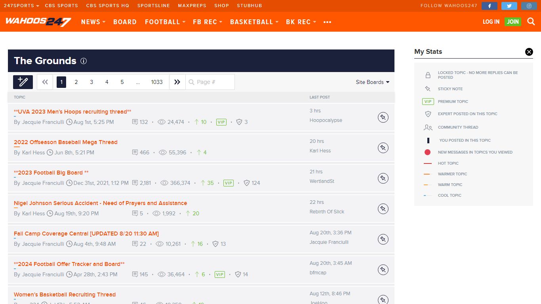The width and height of the screenshot is (541, 304).
Task: Pin the Fall Camp Coverage Central topic
Action: click(x=383, y=239)
